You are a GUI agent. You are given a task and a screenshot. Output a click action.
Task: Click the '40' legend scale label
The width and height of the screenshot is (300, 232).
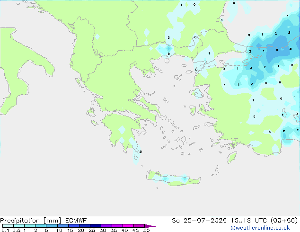point(124,230)
